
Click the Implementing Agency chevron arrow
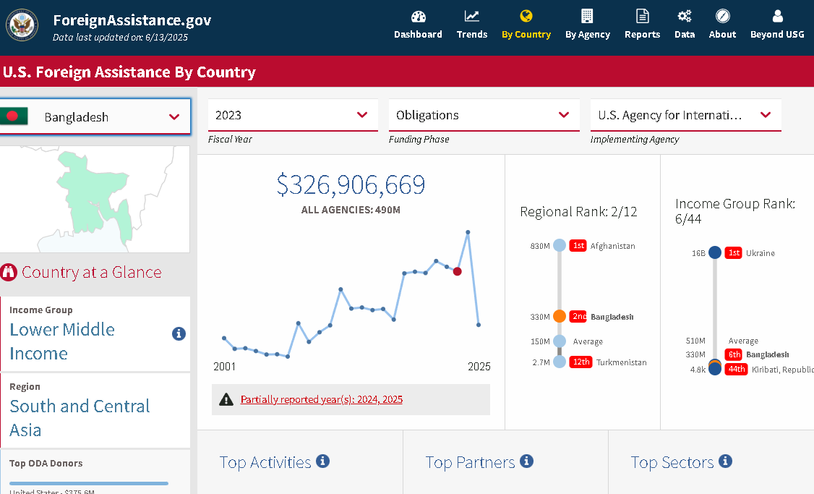[x=765, y=115]
